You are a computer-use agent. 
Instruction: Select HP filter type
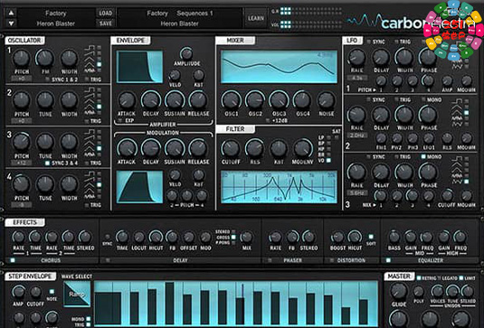pos(328,149)
